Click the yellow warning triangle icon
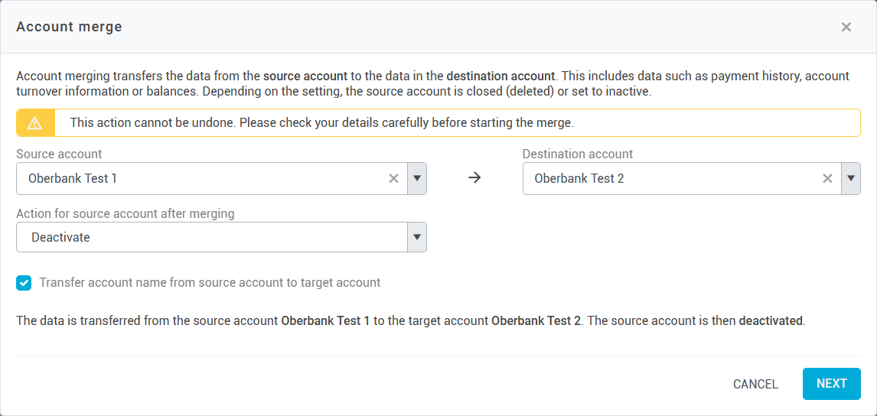The height and width of the screenshot is (416, 877). [x=35, y=123]
